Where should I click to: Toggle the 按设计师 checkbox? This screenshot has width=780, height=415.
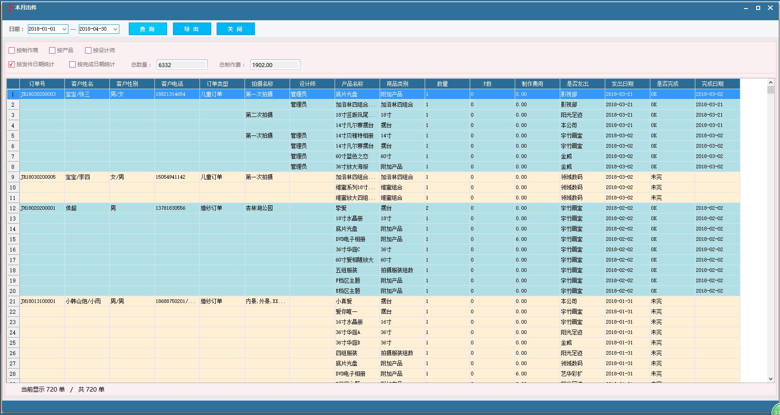(88, 50)
